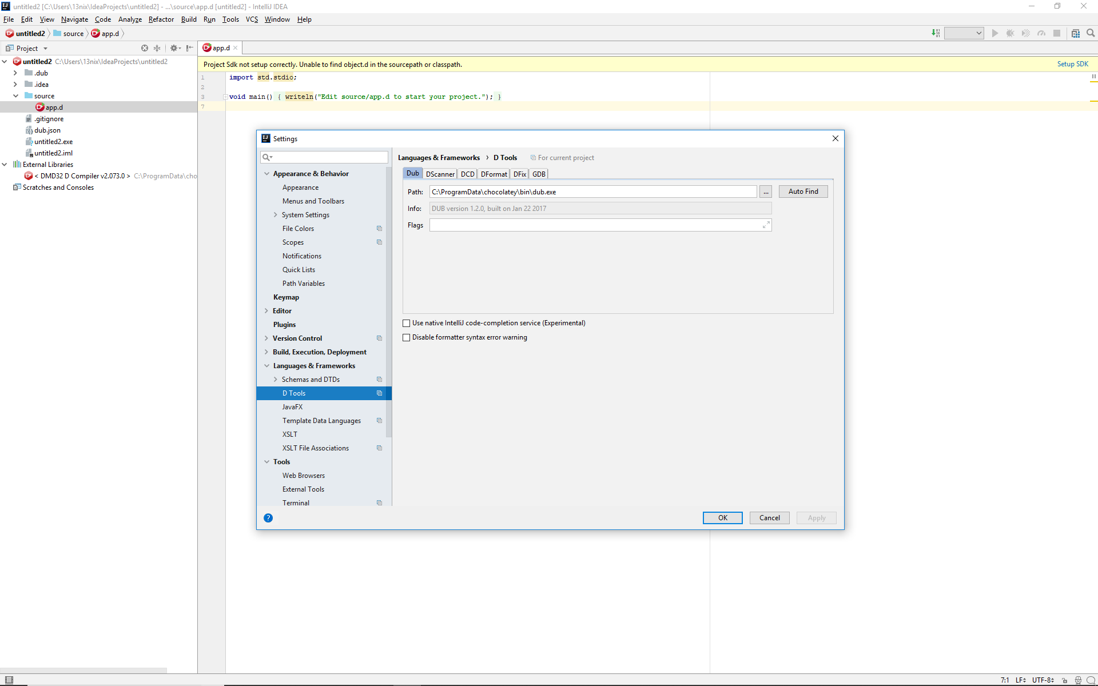This screenshot has width=1098, height=686.
Task: Open the Project panel settings gear
Action: (x=174, y=48)
